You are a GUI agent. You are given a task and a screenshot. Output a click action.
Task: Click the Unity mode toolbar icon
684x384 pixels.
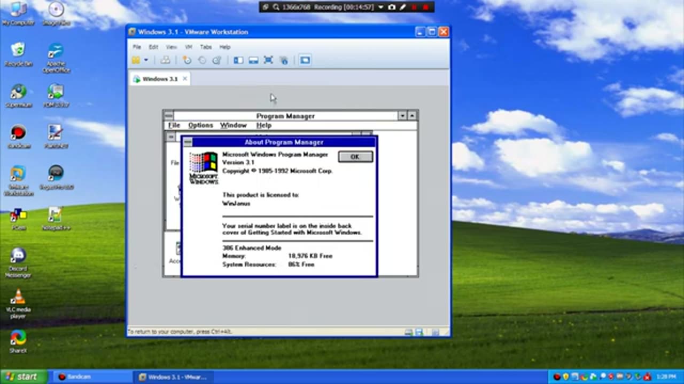coord(284,60)
